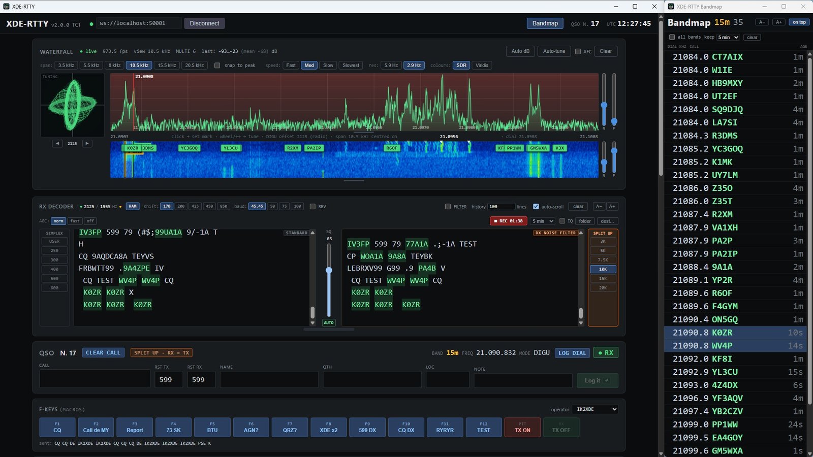The image size is (813, 457).
Task: Click the AUTO squelch button
Action: 329,322
